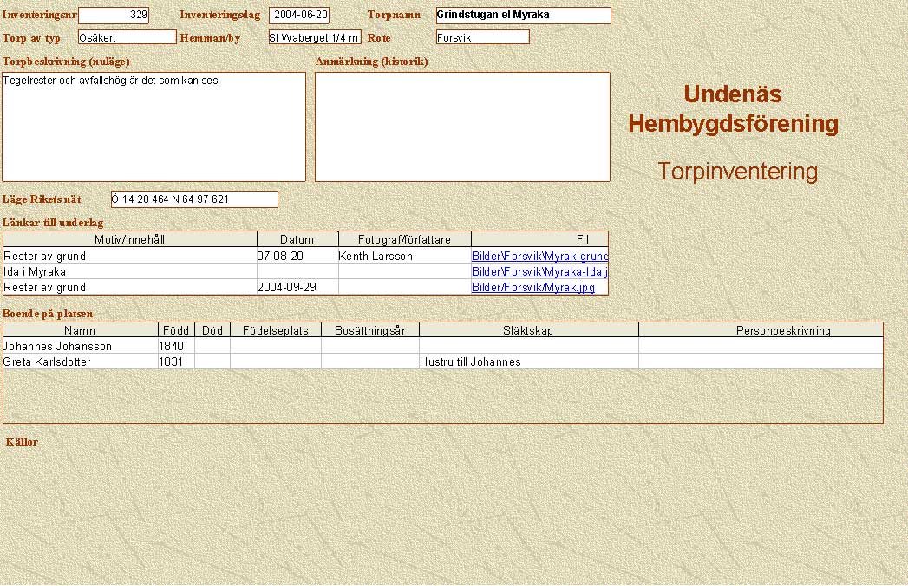Click inside the Torpbeskrivning text area
Screen dimensions: 908x586
click(154, 127)
